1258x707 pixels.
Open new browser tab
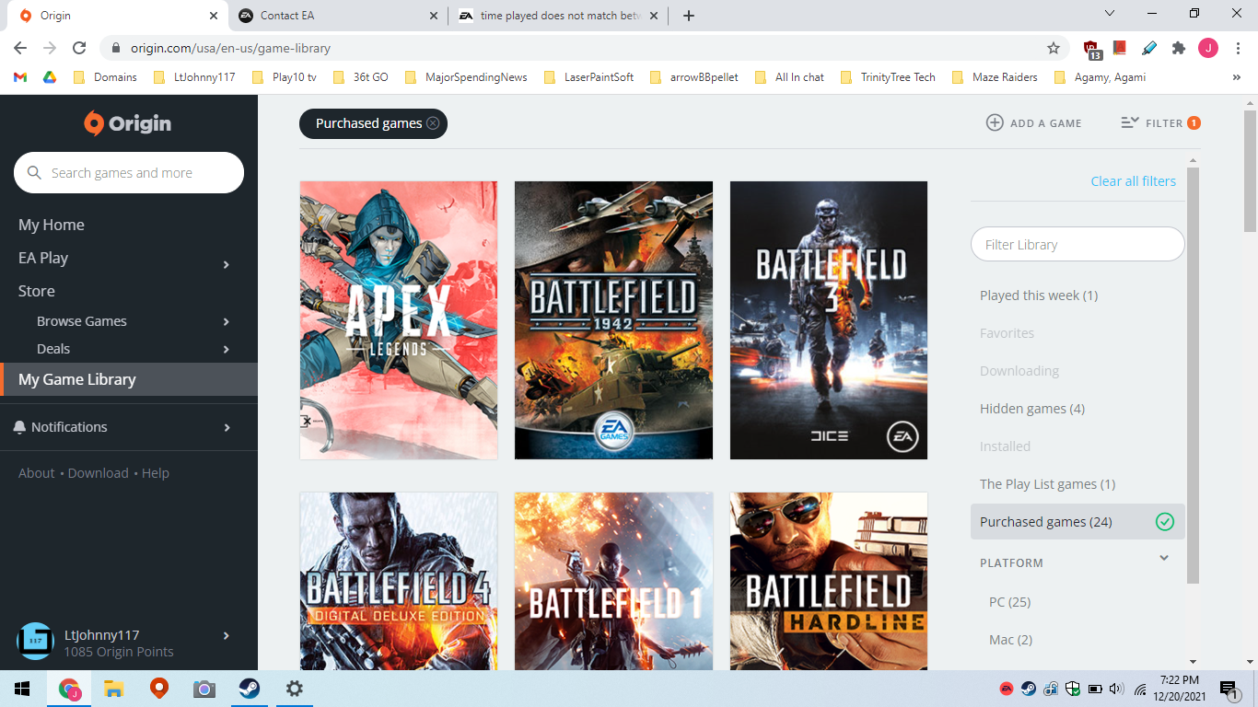click(x=689, y=16)
